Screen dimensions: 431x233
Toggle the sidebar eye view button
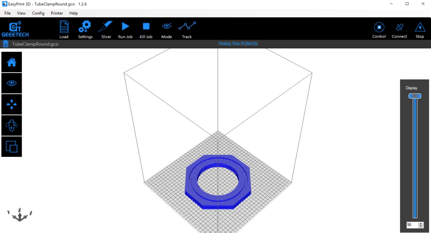click(11, 83)
